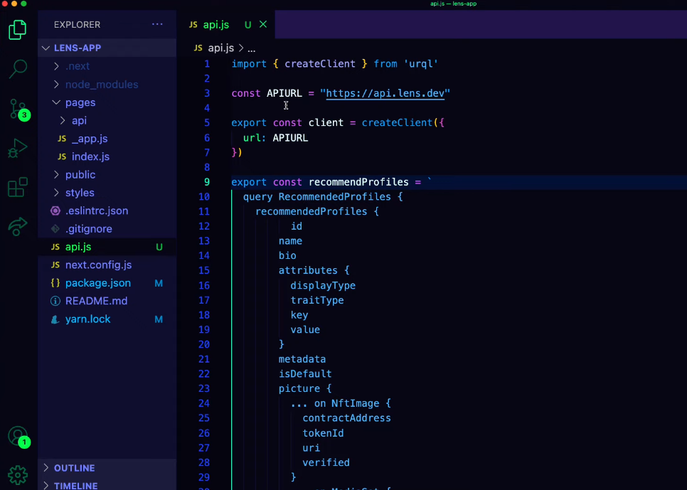687x490 pixels.
Task: Open the Accounts icon in activity bar
Action: pos(18,436)
